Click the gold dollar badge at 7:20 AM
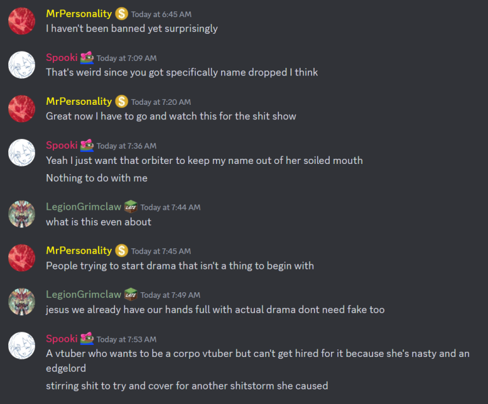 121,102
